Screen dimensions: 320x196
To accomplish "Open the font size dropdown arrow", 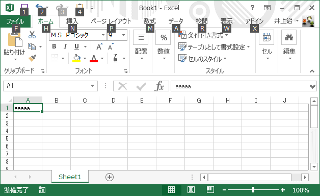I will click(123, 35).
